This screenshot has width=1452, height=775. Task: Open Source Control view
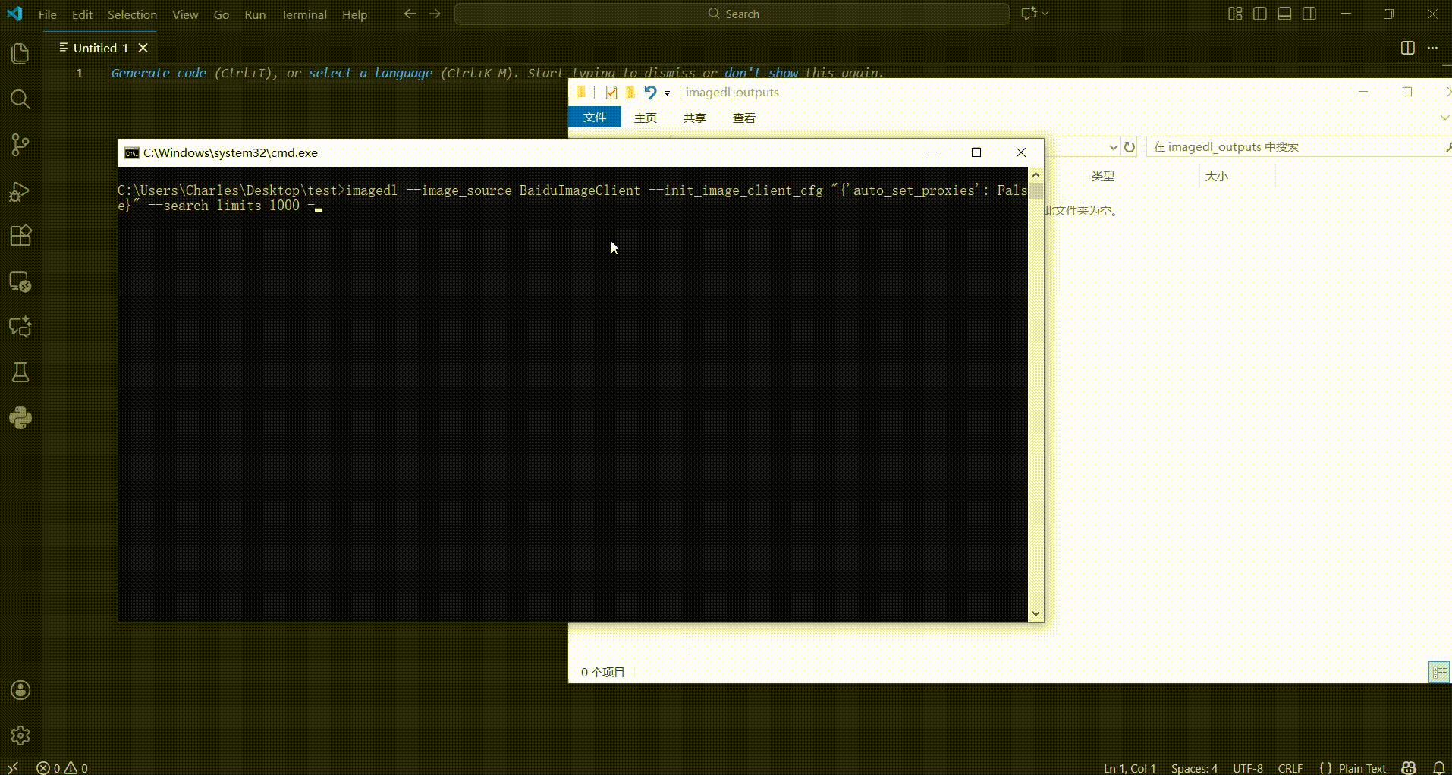[x=20, y=145]
